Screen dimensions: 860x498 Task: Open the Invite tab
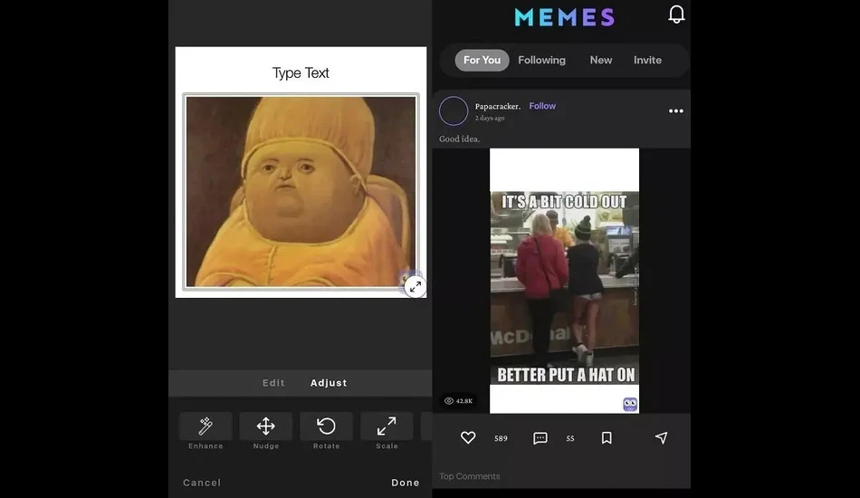point(647,60)
